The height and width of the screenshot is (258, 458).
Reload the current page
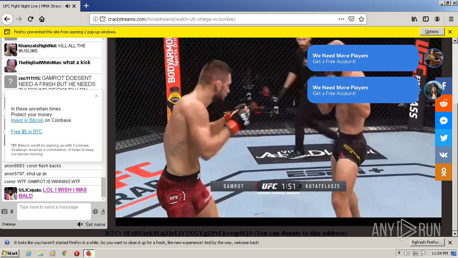31,19
